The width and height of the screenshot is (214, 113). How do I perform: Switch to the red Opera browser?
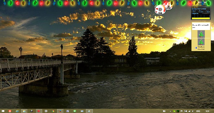[39, 111]
